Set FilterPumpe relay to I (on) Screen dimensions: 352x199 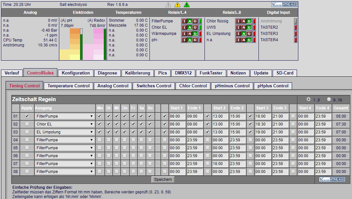(184, 21)
